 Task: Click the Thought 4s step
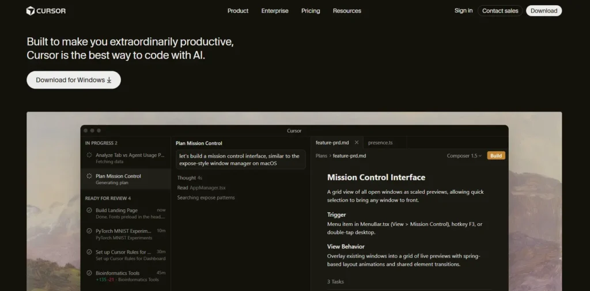coord(190,178)
